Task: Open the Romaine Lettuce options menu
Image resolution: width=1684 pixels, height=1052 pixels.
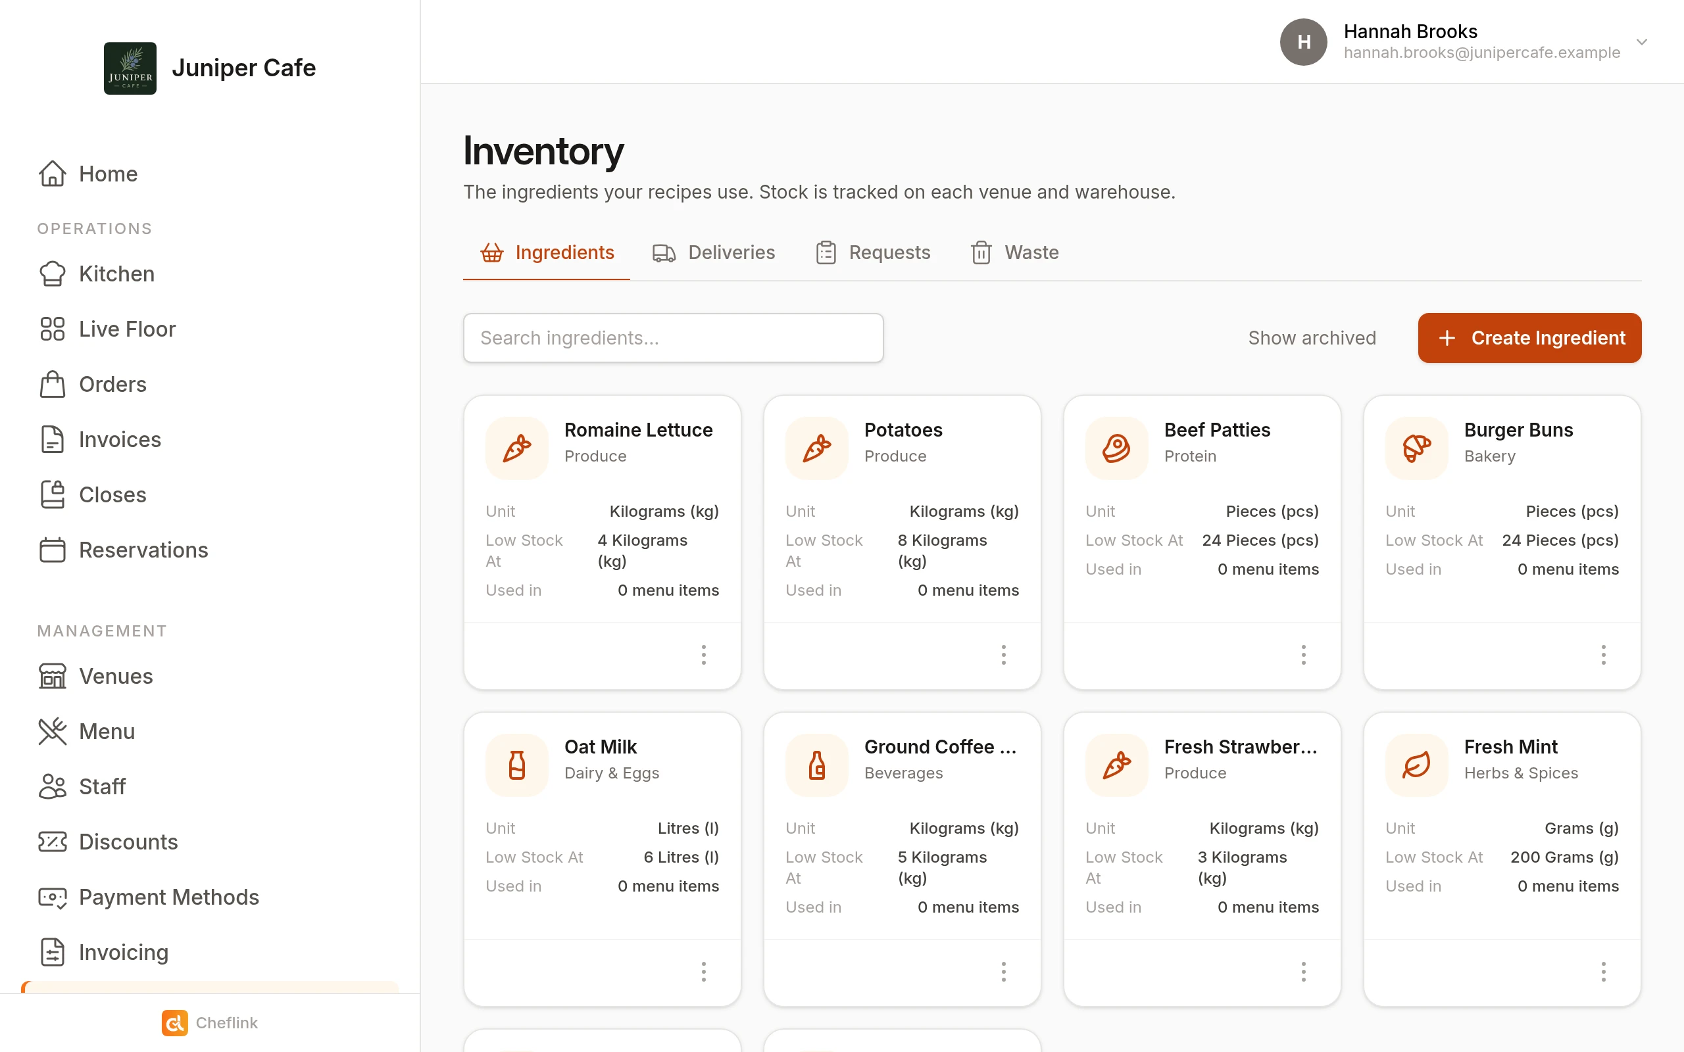Action: click(x=703, y=655)
